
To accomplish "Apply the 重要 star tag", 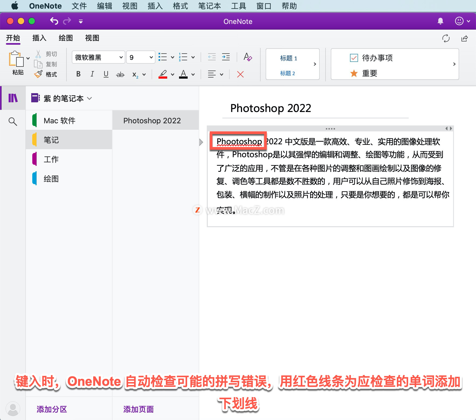I will point(364,73).
